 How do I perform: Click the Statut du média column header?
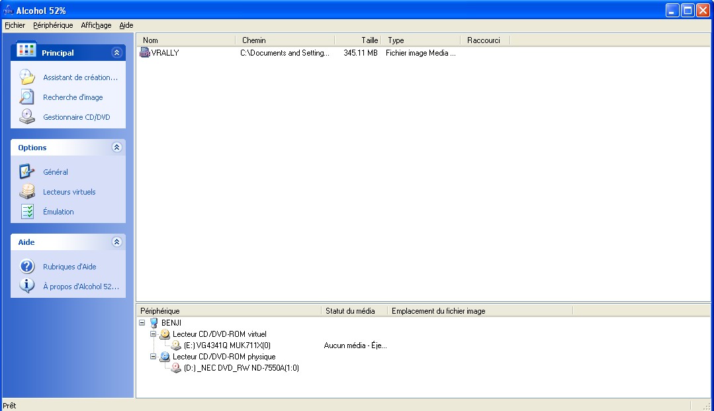pos(354,311)
